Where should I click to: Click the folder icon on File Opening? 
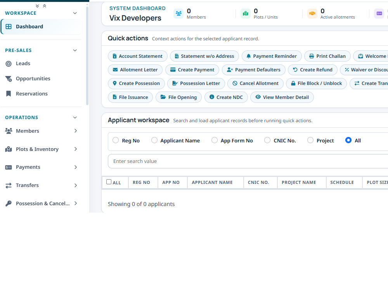click(163, 97)
